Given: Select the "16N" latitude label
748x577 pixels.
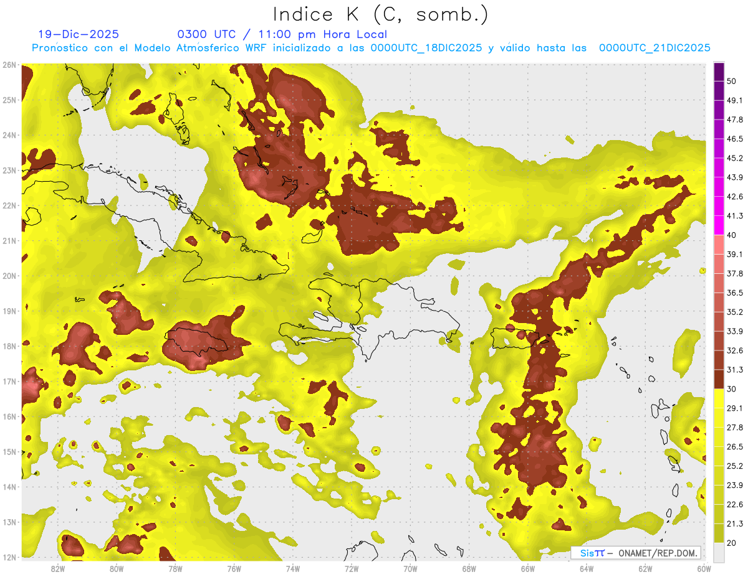Looking at the screenshot, I should point(9,416).
